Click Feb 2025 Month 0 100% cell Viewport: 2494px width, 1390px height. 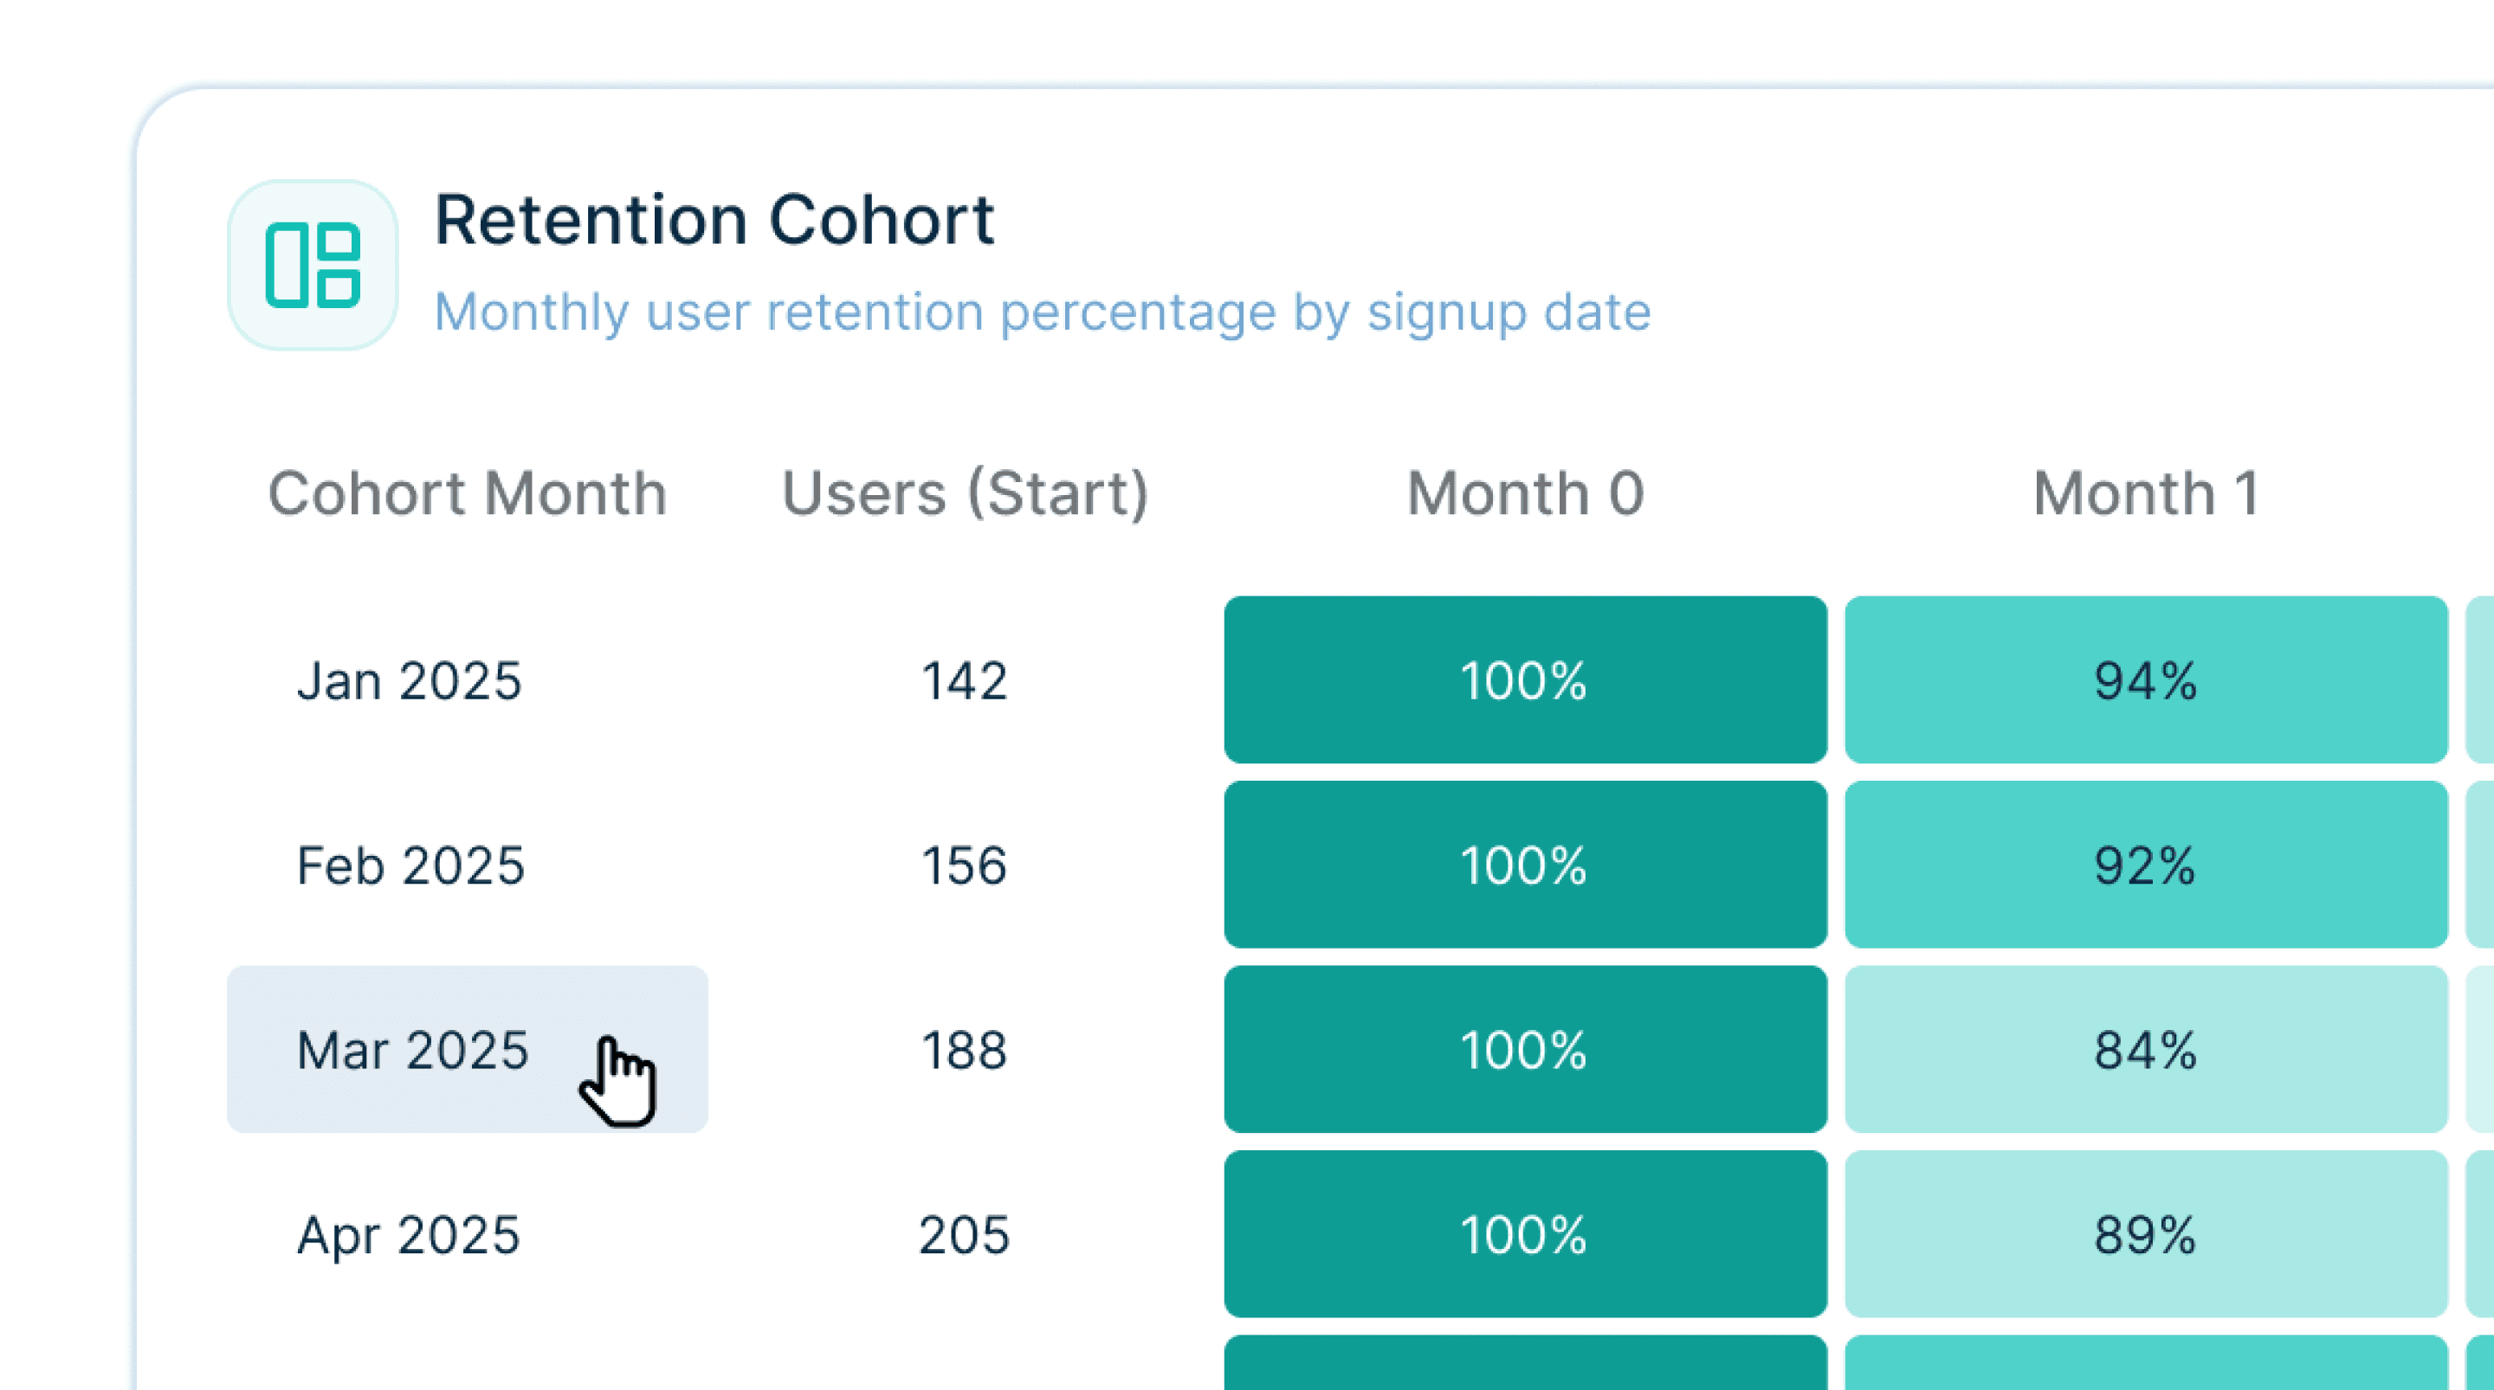1525,866
